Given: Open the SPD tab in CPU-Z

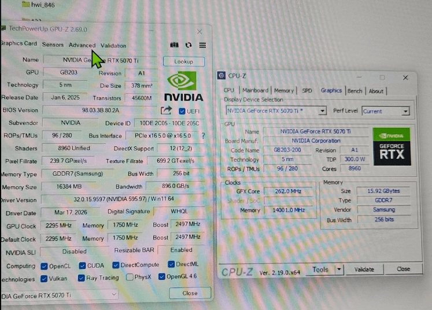Looking at the screenshot, I should pos(307,91).
